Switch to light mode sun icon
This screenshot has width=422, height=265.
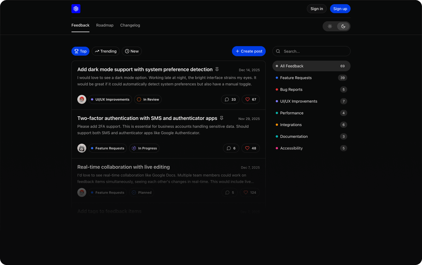(330, 26)
